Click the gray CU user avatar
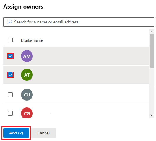 [27, 95]
